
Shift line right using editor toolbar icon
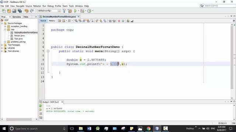point(114,21)
